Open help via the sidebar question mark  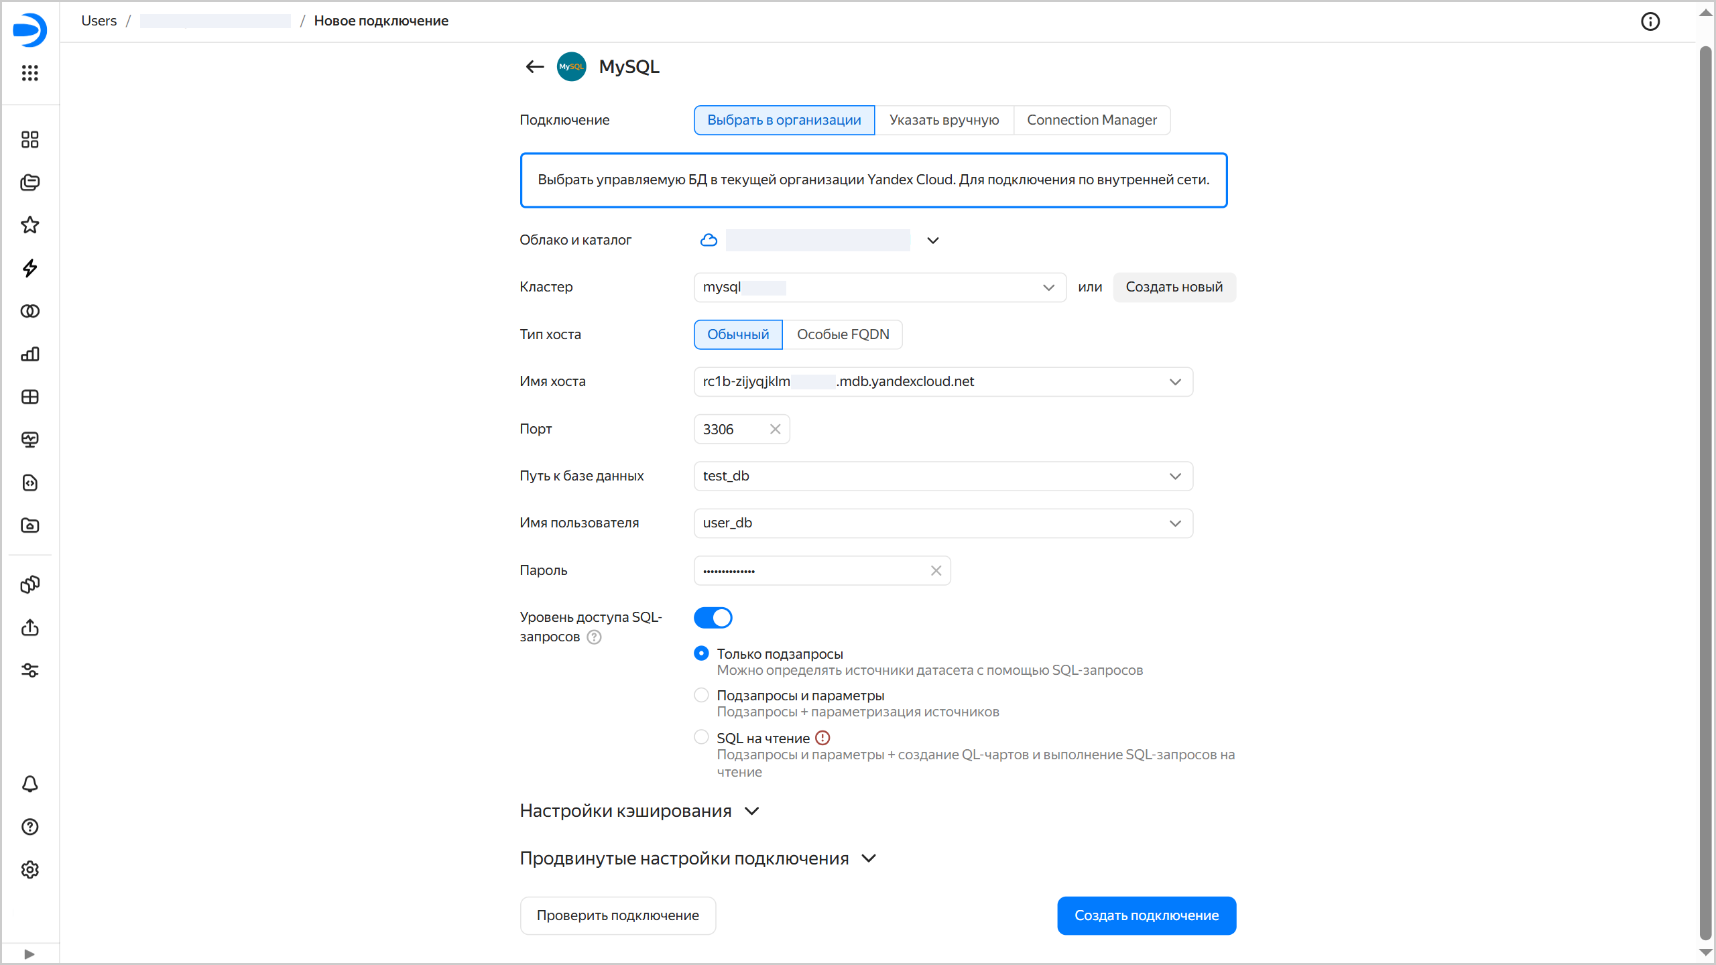(29, 827)
